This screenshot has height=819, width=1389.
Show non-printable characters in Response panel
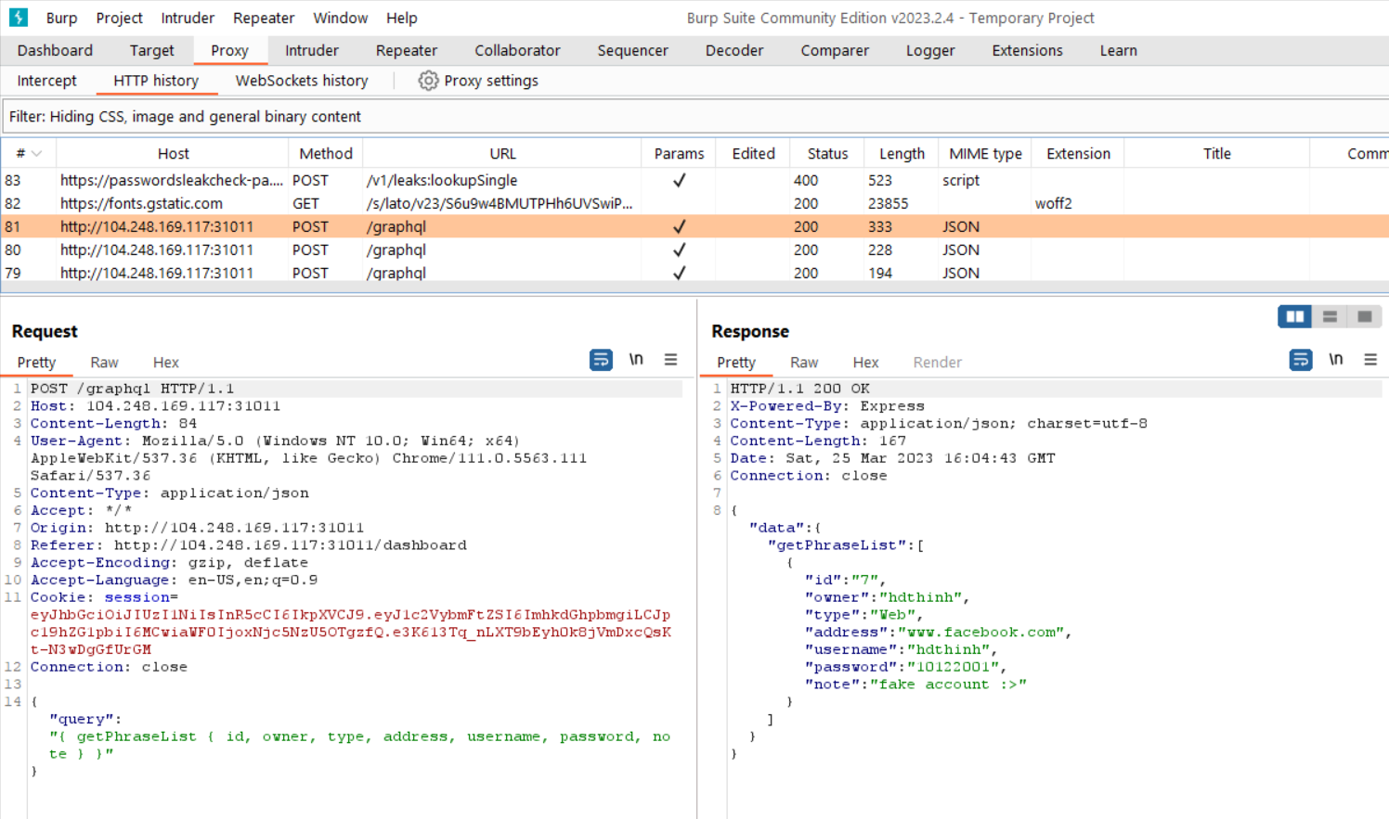[x=1336, y=360]
